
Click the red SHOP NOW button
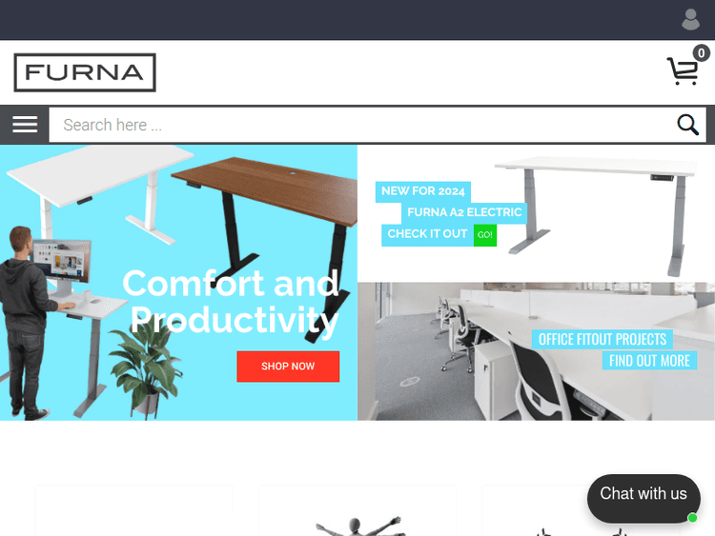[x=288, y=367]
